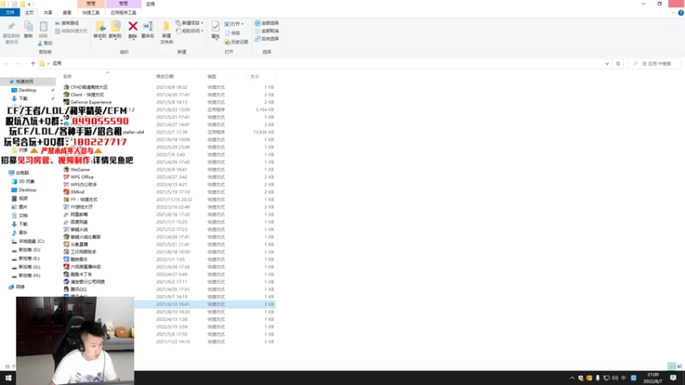
Task: Click the ribbon Help question mark icon
Action: [681, 13]
